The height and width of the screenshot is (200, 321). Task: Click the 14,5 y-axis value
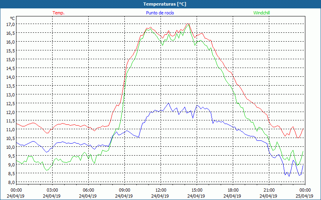coord(10,68)
